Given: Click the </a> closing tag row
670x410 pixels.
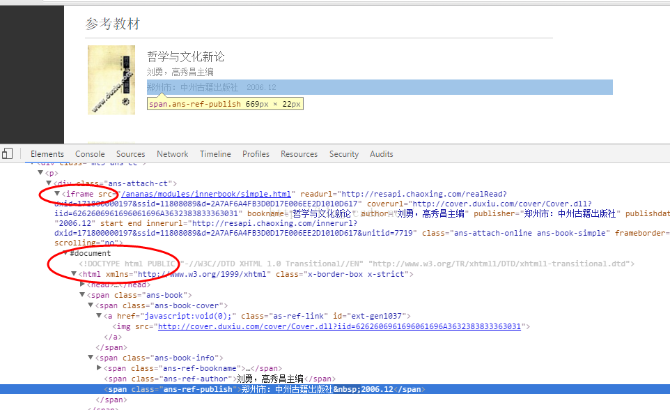Looking at the screenshot, I should click(x=113, y=337).
